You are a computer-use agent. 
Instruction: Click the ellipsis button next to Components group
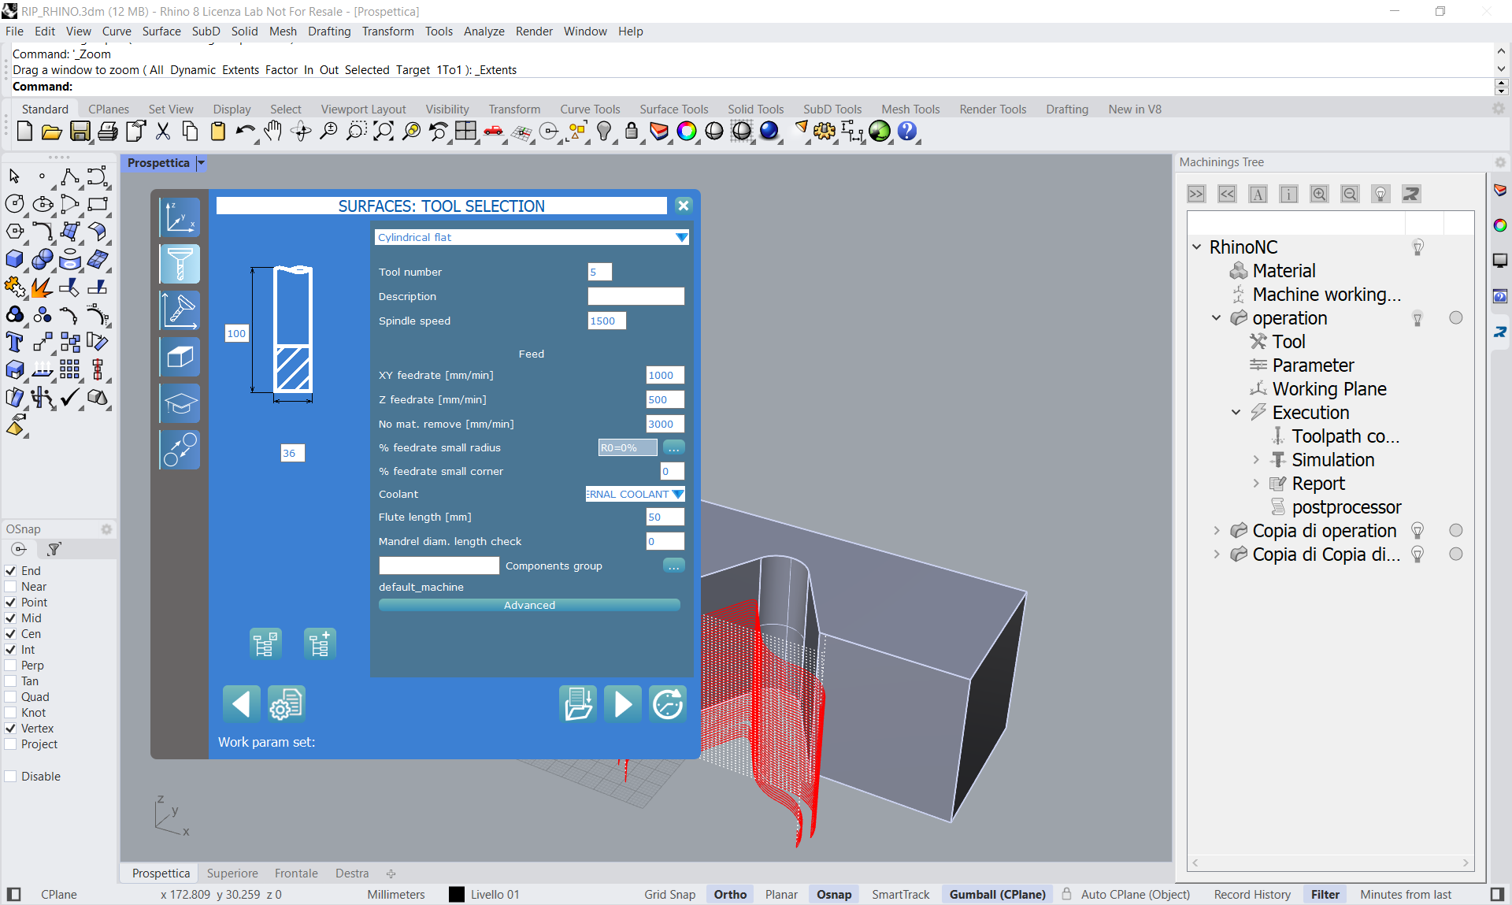(674, 566)
